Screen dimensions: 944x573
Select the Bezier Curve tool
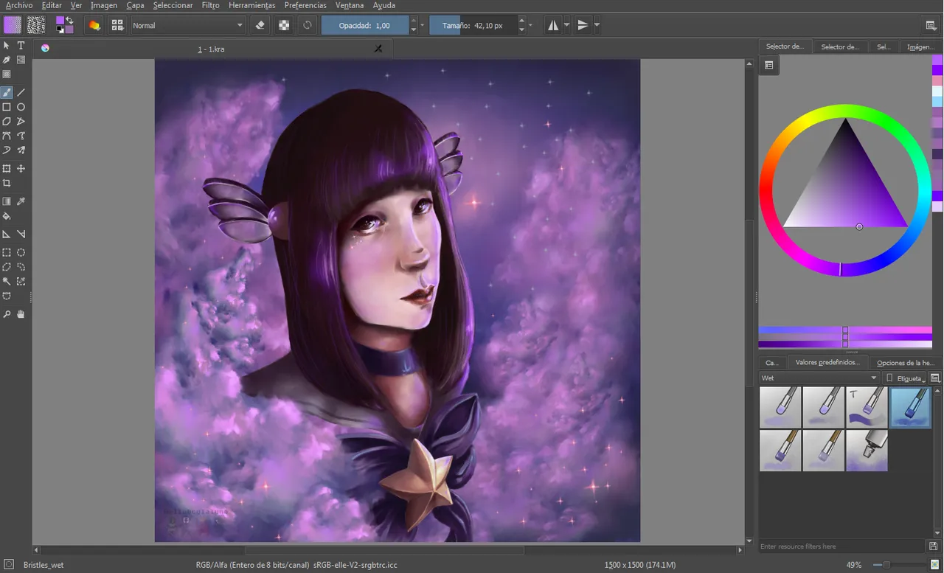(7, 136)
